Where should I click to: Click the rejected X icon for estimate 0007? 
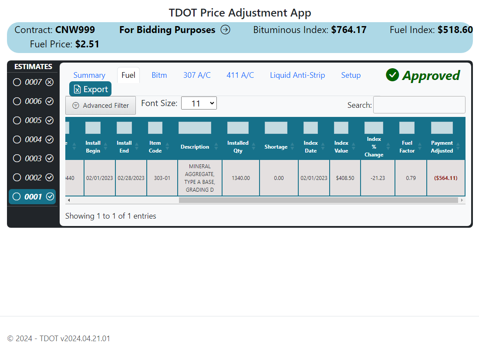coord(50,82)
